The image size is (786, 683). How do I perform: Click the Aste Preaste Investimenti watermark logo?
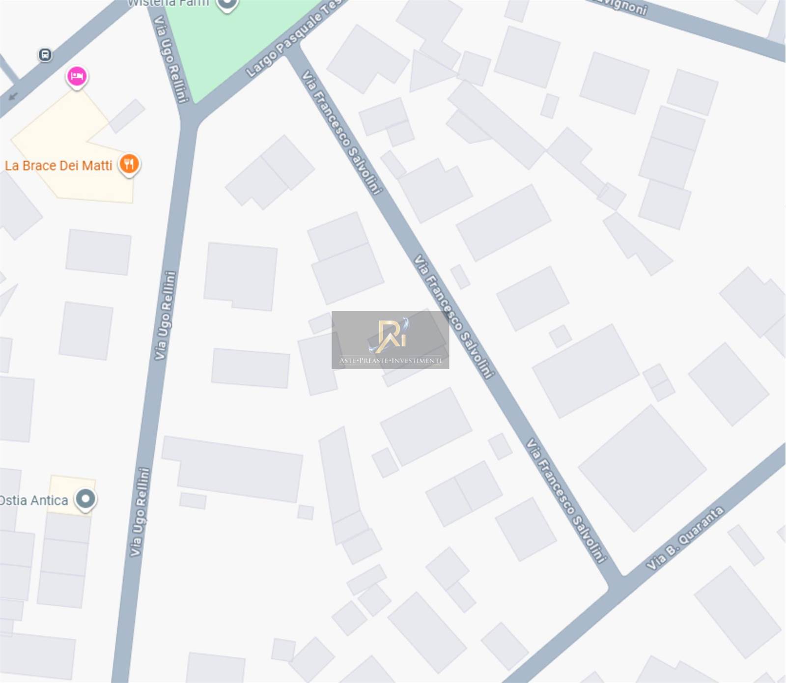coord(390,340)
